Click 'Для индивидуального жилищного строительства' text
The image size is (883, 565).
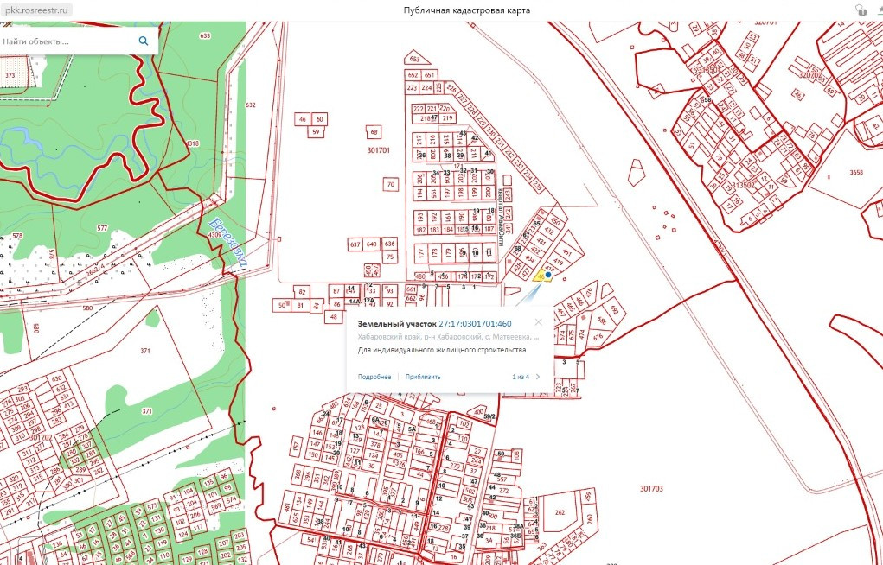point(441,350)
